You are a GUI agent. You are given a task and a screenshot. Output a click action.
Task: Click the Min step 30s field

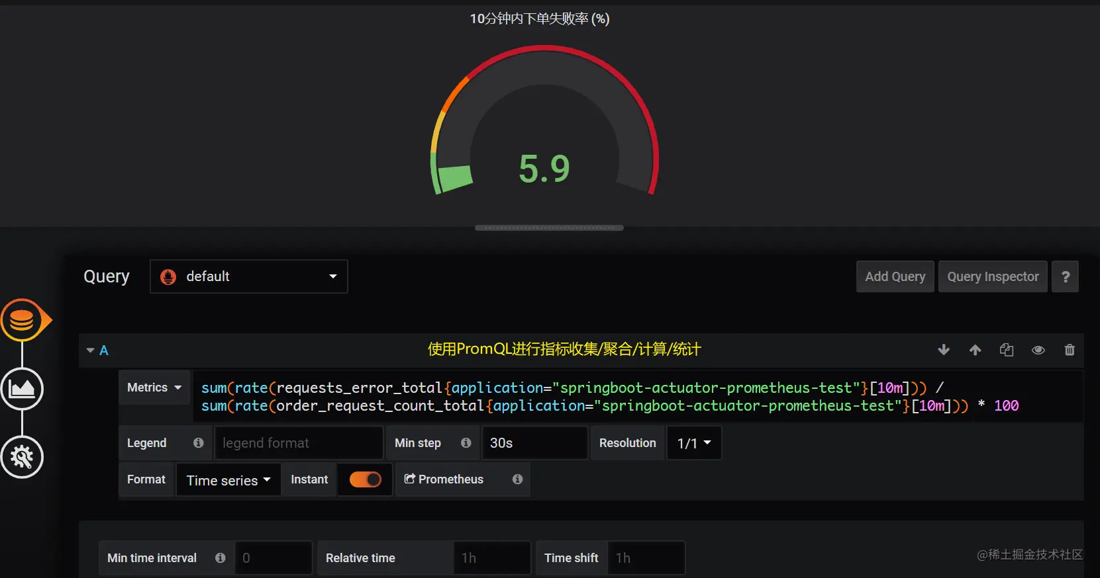(x=535, y=443)
